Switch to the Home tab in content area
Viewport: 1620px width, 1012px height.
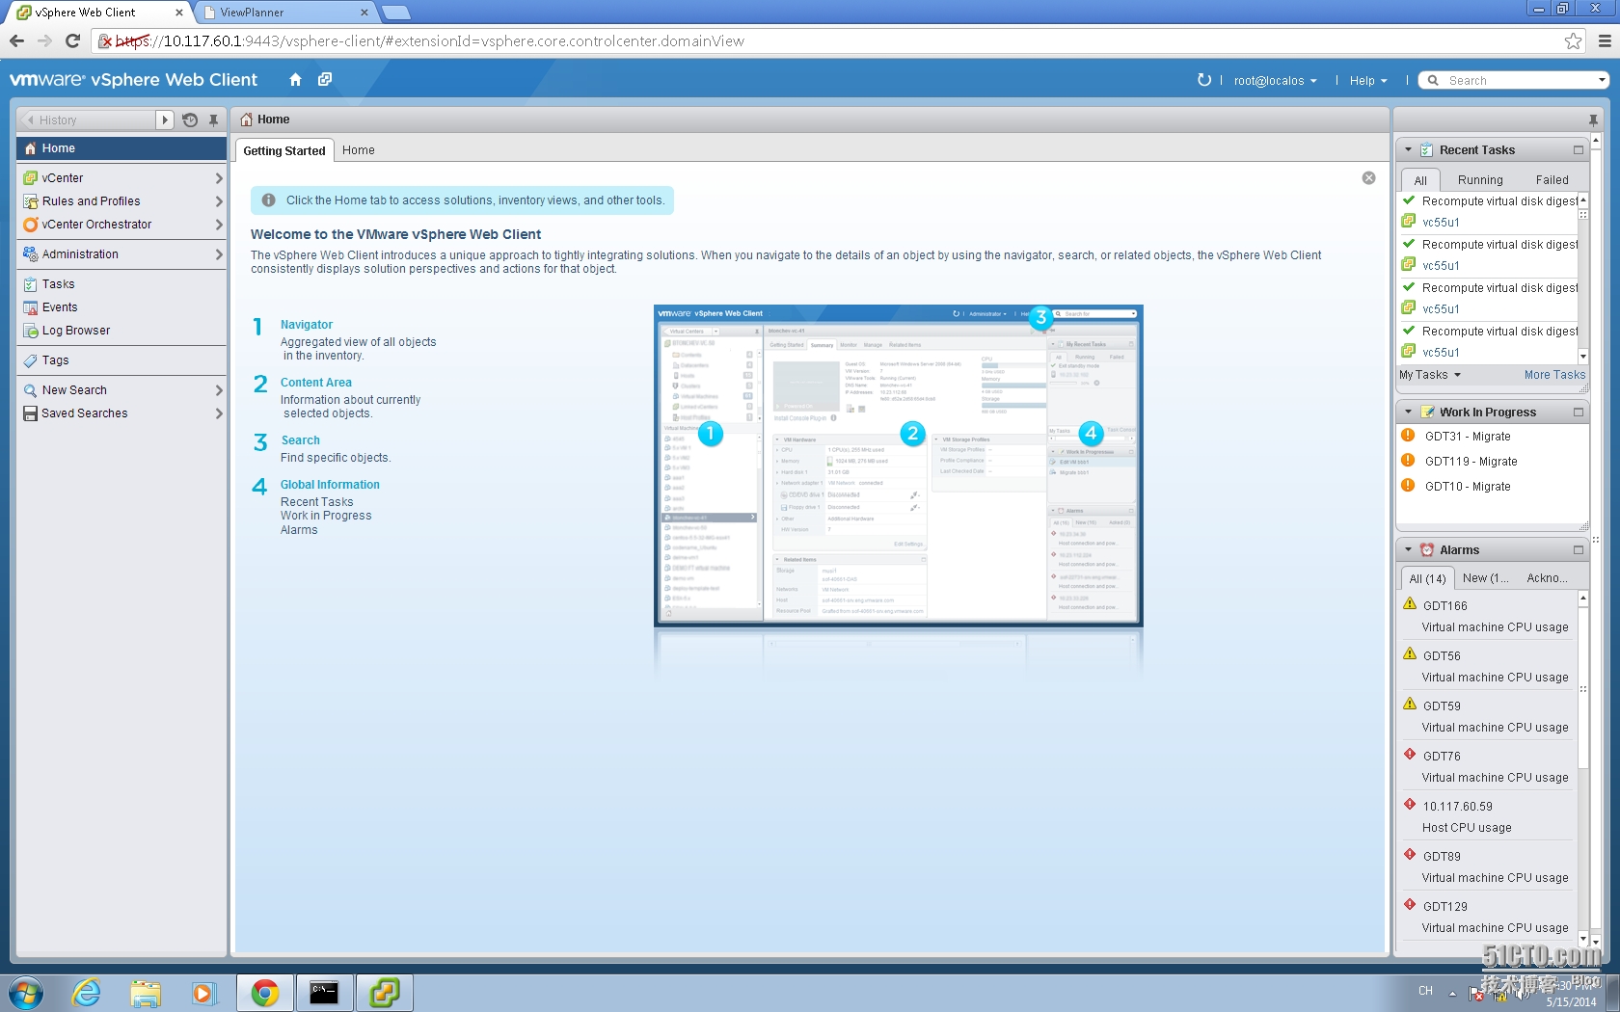pyautogui.click(x=359, y=150)
